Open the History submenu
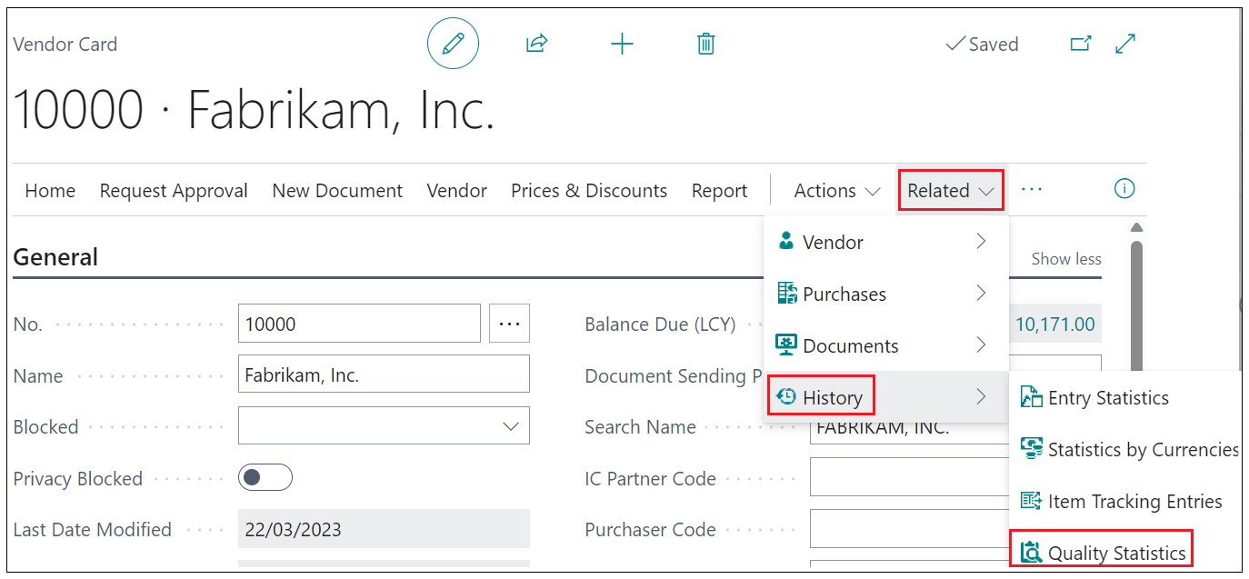This screenshot has height=579, width=1249. 832,397
